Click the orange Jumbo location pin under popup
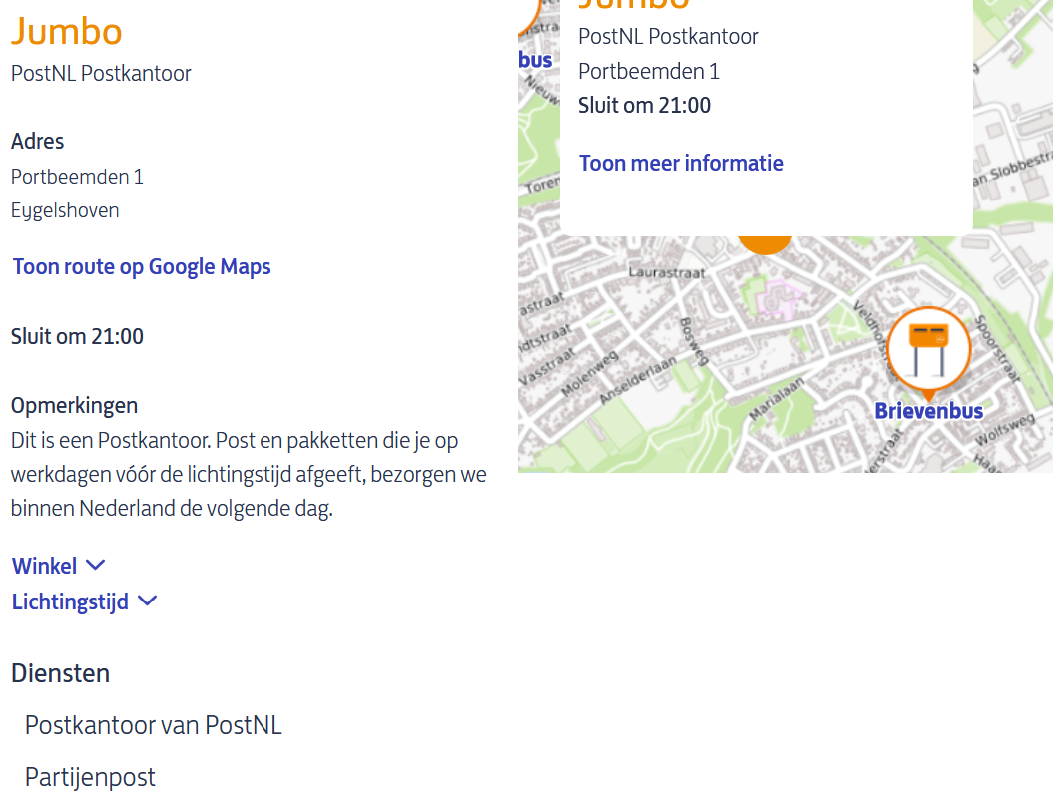 click(765, 245)
